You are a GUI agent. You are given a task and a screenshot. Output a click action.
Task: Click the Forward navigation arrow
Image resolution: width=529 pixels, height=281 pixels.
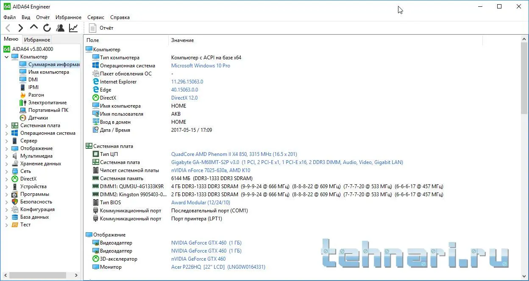coord(20,28)
